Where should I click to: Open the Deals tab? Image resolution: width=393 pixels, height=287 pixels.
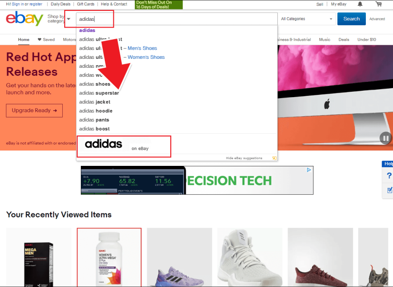pos(344,40)
